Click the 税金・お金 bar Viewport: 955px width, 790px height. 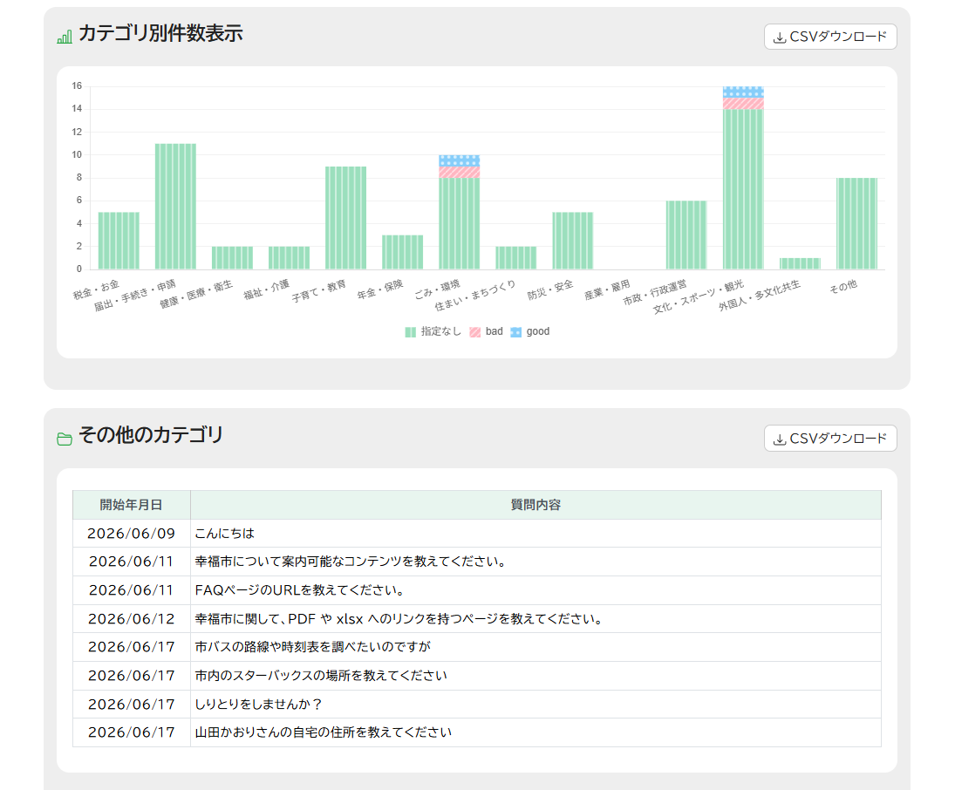click(x=119, y=241)
